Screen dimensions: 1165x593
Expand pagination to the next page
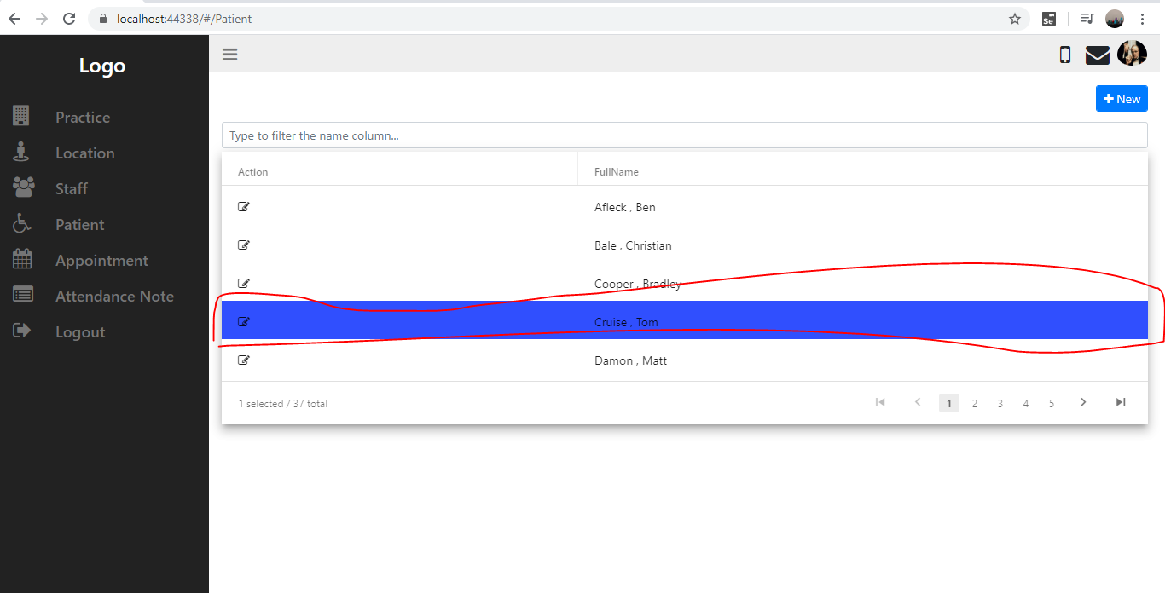coord(1083,402)
